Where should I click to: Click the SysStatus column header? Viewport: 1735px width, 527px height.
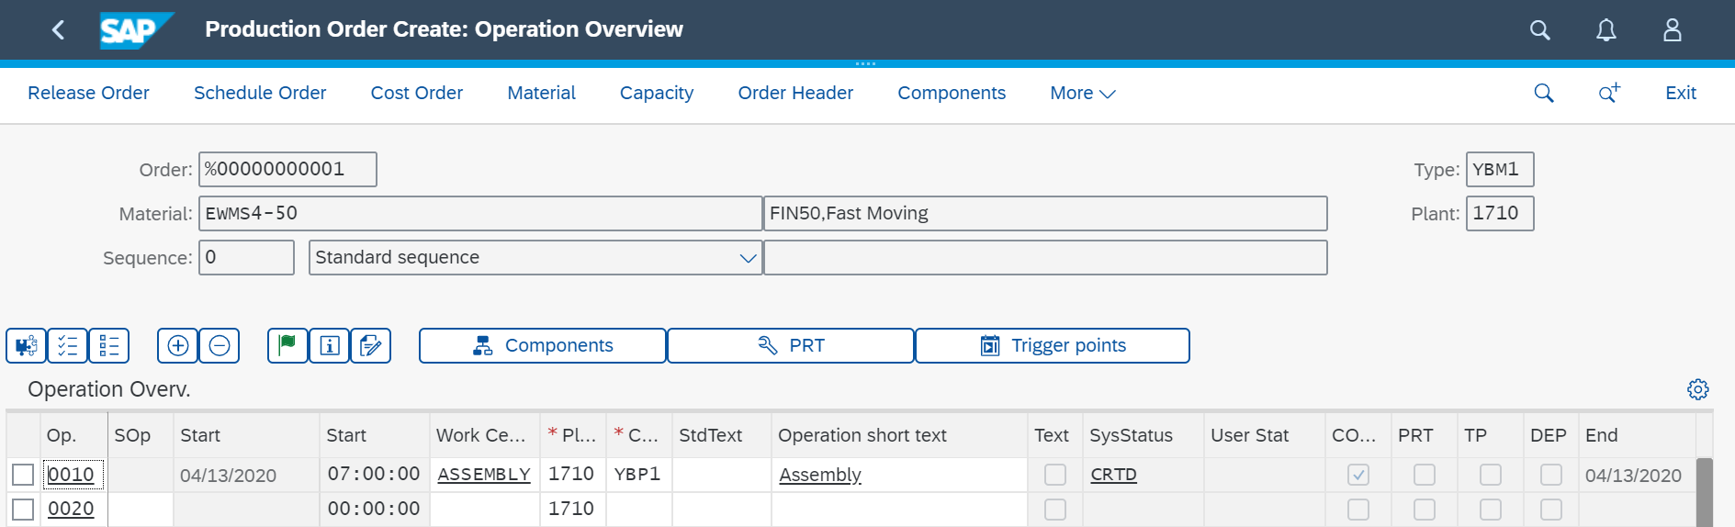1143,435
